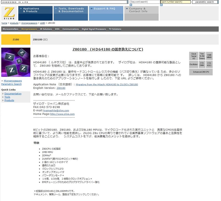The width and height of the screenshot is (221, 201).
Task: Open the HD64180 migration application note link
Action: click(x=107, y=85)
